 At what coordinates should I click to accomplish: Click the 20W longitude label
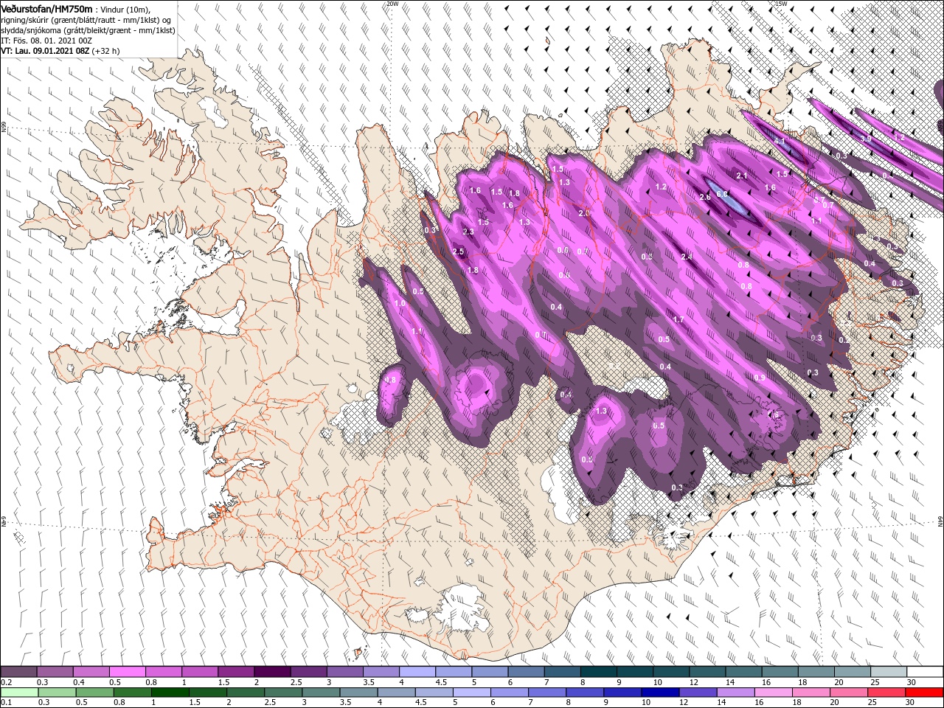click(392, 4)
